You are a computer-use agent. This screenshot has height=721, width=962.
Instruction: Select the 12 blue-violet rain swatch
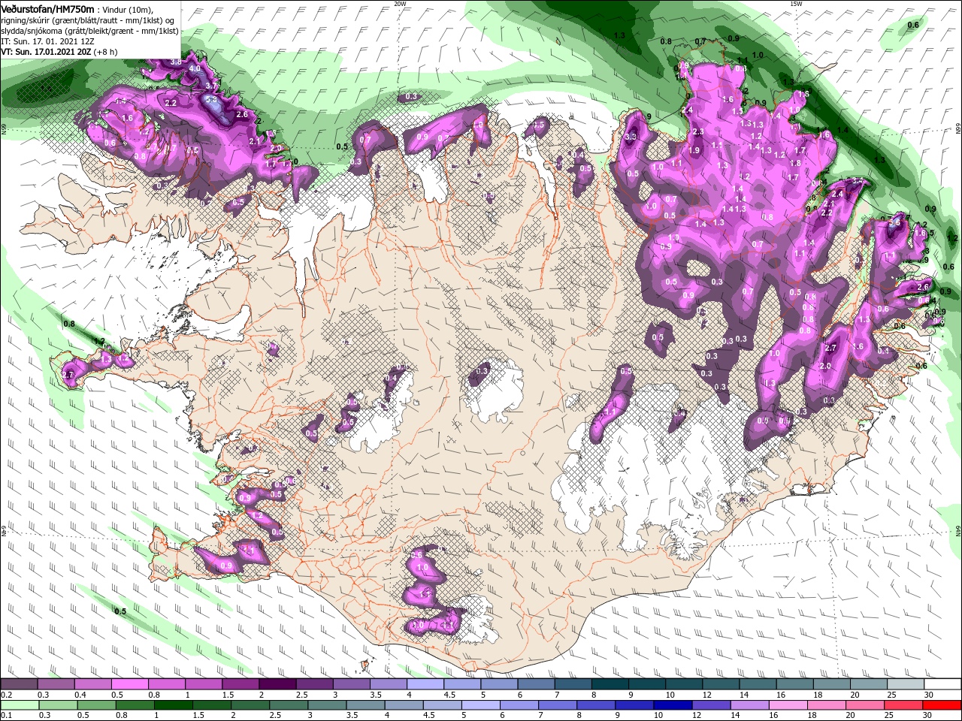(711, 705)
